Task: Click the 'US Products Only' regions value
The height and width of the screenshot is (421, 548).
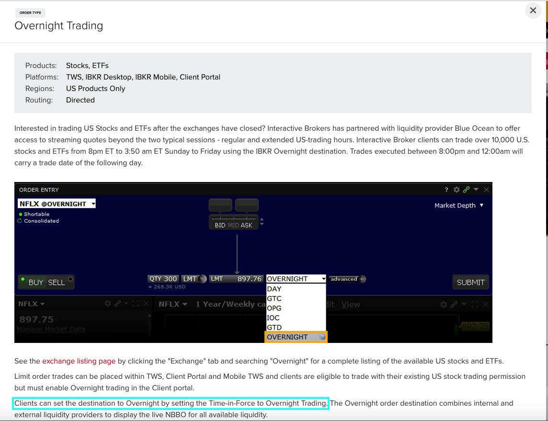Action: coord(95,89)
